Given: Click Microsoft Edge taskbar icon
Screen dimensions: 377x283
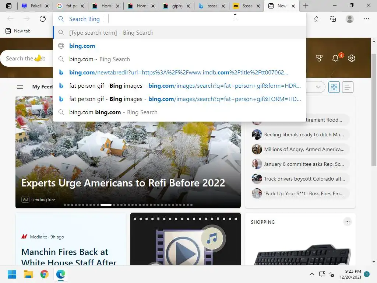Looking at the screenshot, I should [61, 274].
